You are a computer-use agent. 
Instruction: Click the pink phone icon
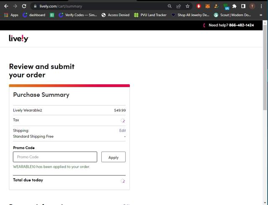204,25
